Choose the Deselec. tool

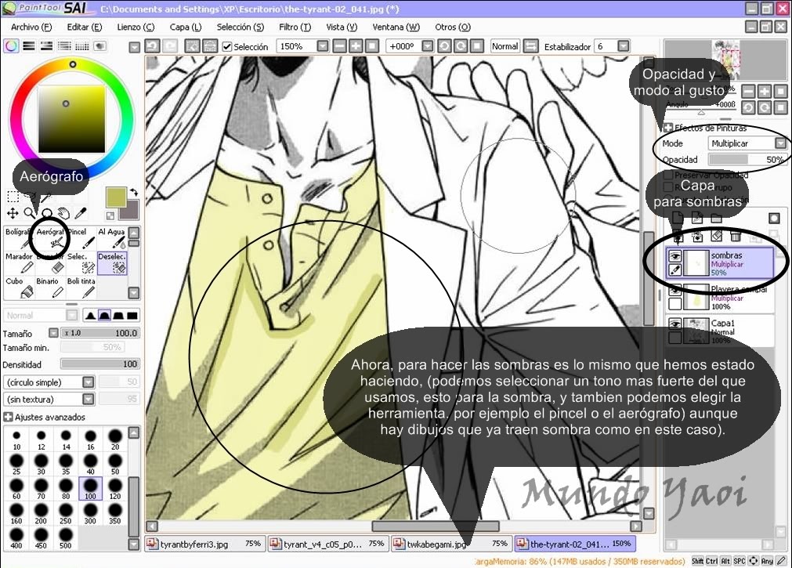coord(112,262)
